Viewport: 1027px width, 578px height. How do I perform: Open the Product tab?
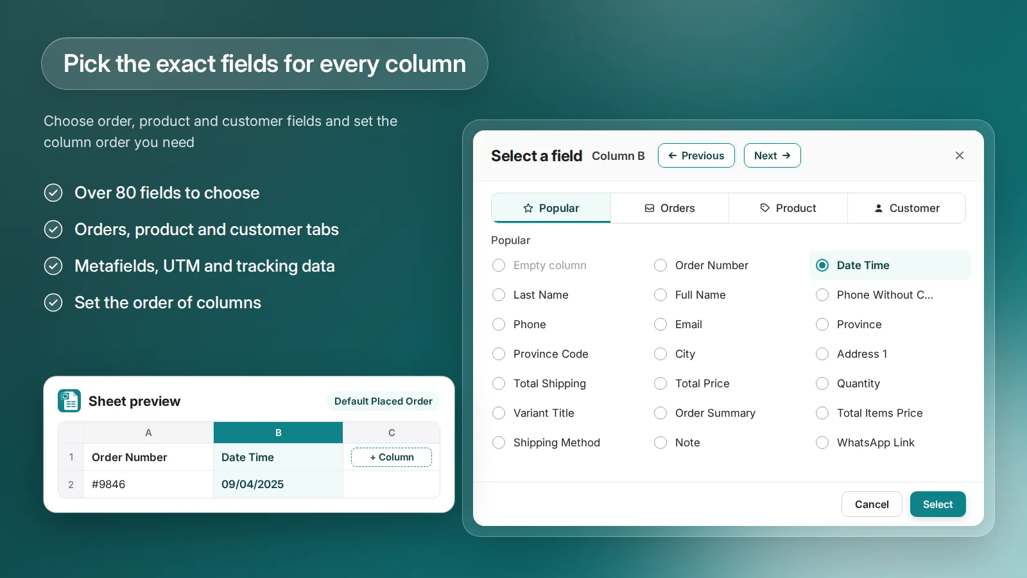(788, 208)
